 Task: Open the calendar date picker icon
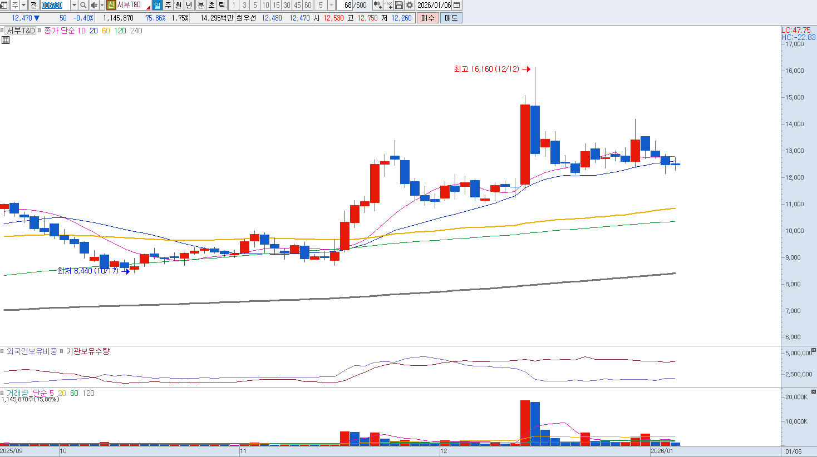point(456,5)
